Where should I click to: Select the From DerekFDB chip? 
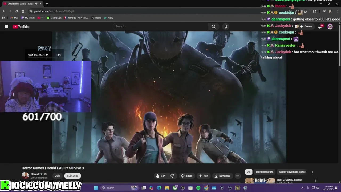click(265, 172)
